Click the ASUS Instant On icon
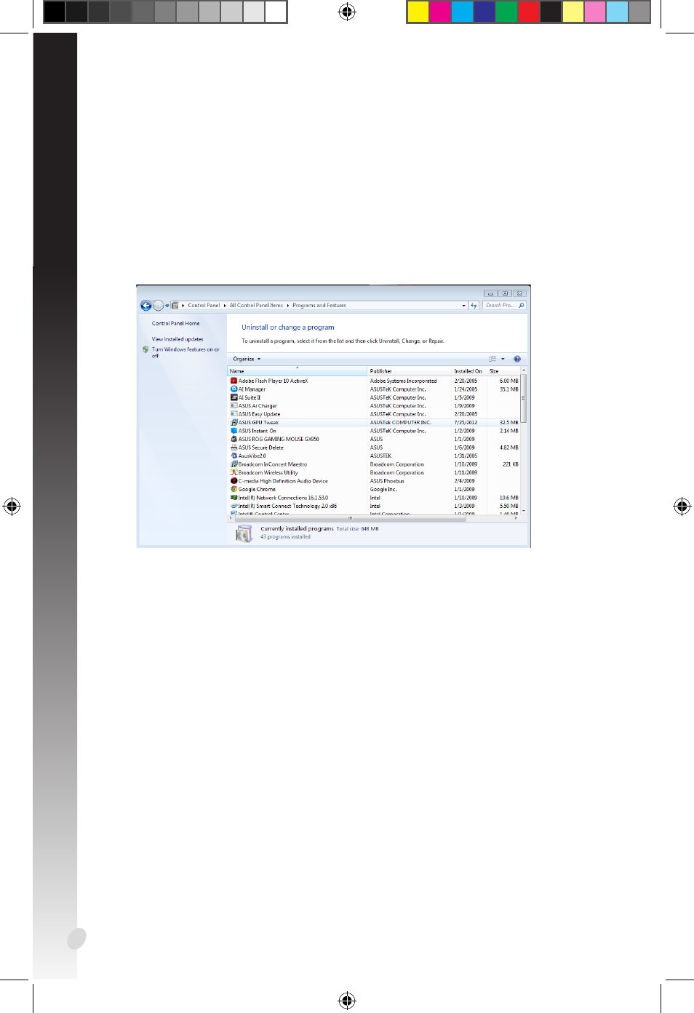 click(234, 431)
